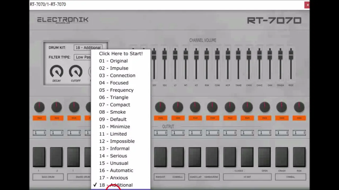Screen dimensions: 339x190
Task: Select the 01 - Original drum kit
Action: (x=121, y=61)
